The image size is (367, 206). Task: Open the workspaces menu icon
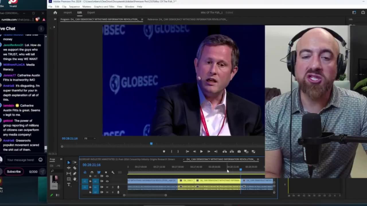coord(354,13)
